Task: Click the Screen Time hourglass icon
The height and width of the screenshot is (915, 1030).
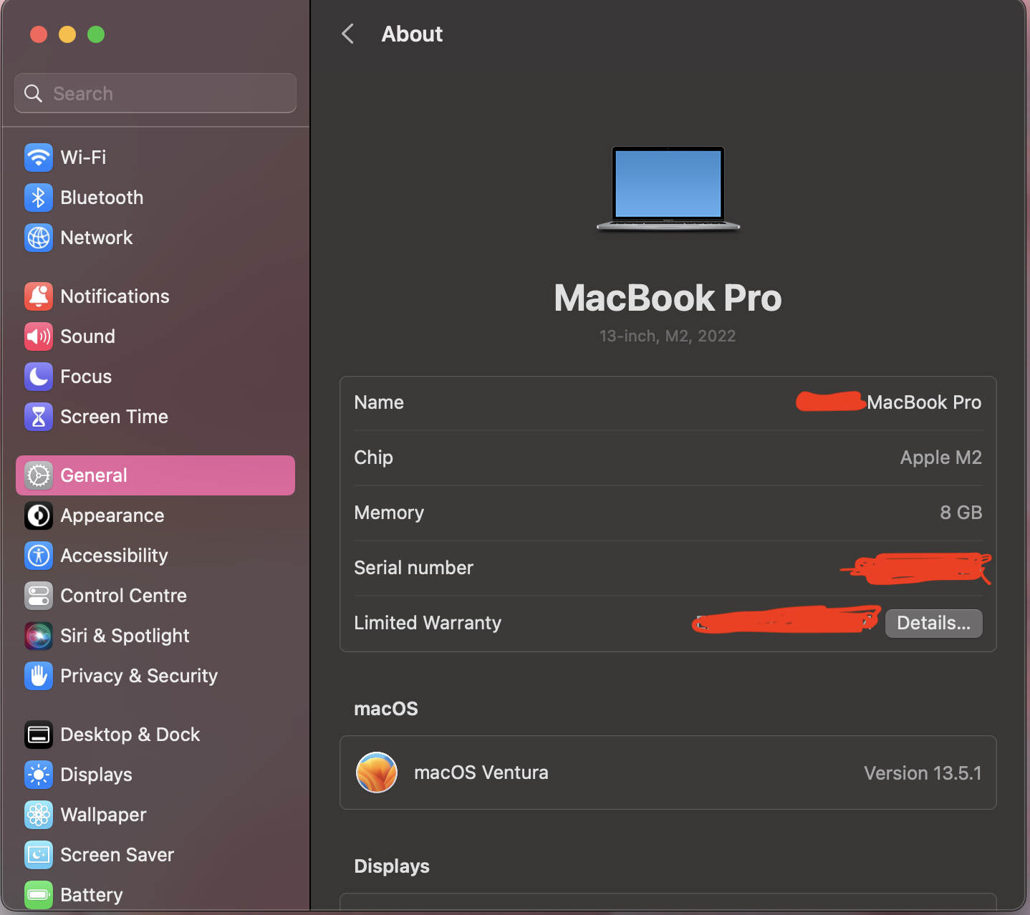Action: [x=39, y=417]
